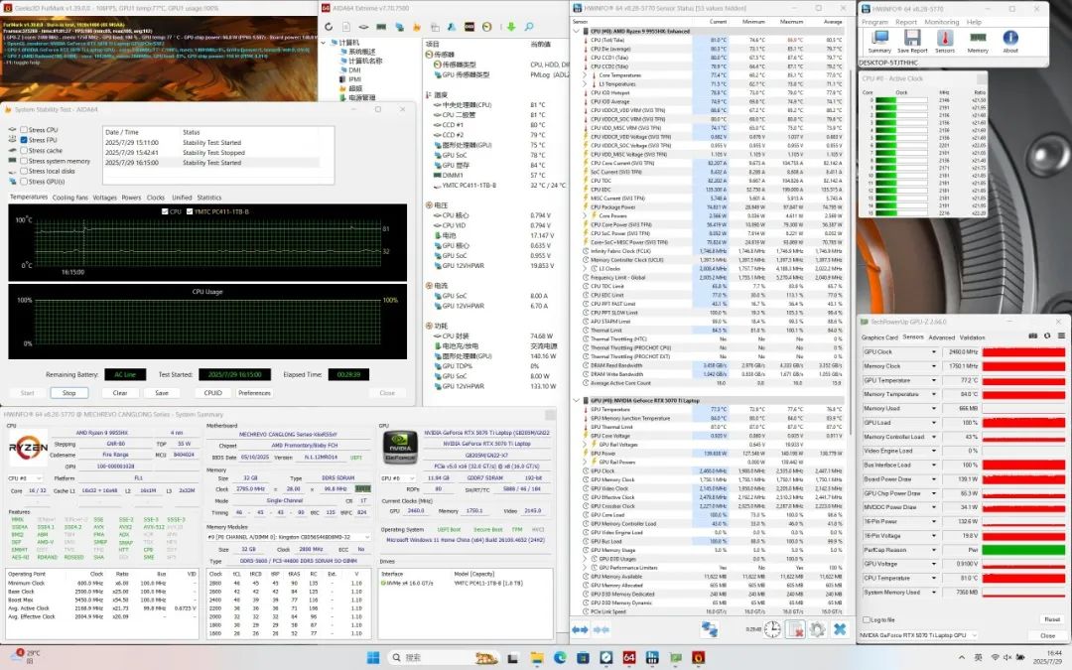Open weather widget showing 29°C

[25, 657]
